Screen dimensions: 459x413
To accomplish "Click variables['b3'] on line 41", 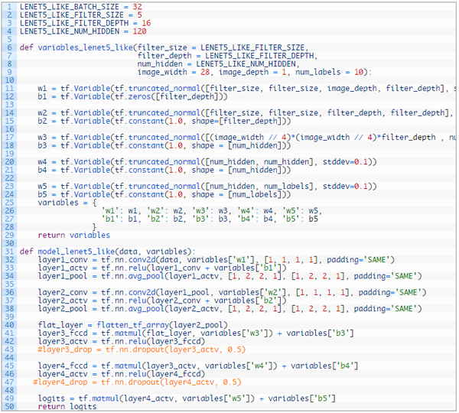I will pos(321,333).
